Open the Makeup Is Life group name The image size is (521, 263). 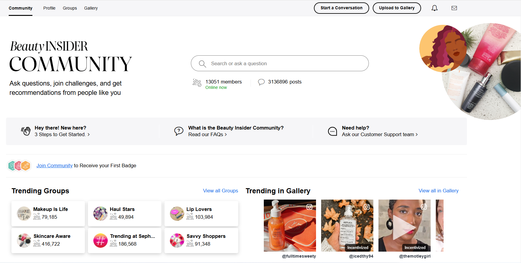coord(50,209)
